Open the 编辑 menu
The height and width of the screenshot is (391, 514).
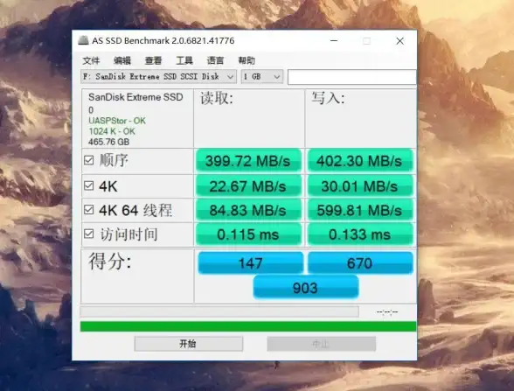coord(122,60)
